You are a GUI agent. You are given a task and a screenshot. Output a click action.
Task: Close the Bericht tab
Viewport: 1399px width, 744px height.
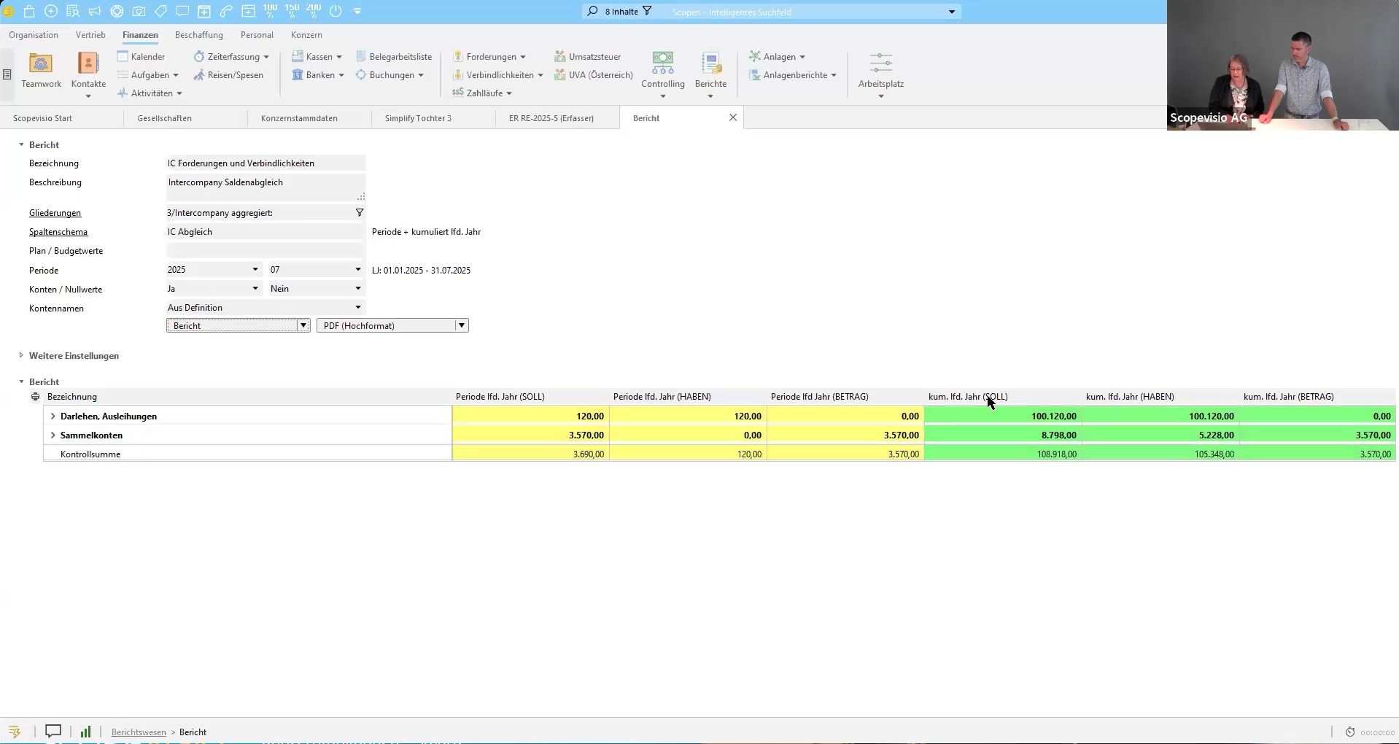(733, 117)
